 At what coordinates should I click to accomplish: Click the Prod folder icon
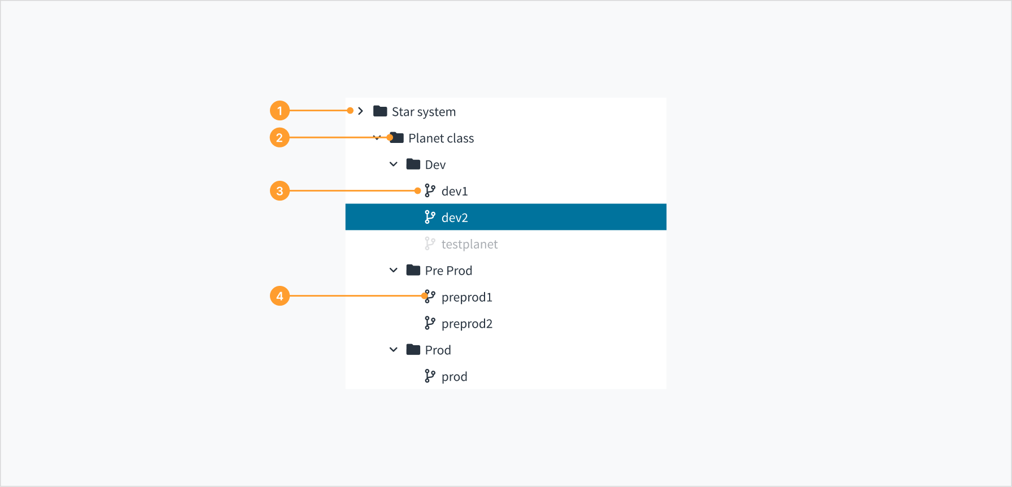click(413, 350)
